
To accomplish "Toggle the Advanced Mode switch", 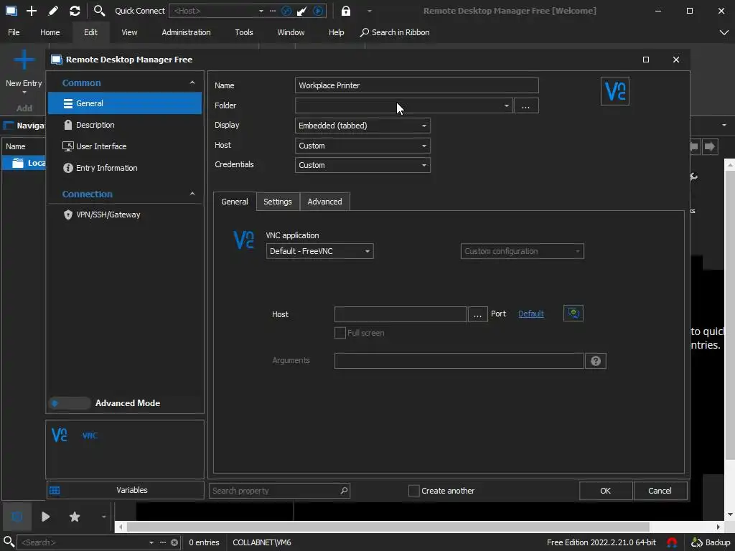I will tap(70, 403).
